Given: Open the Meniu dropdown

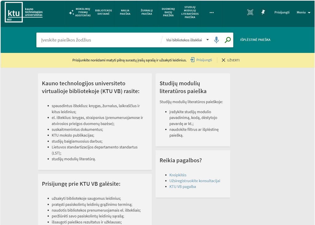Looking at the screenshot, I should [x=303, y=13].
